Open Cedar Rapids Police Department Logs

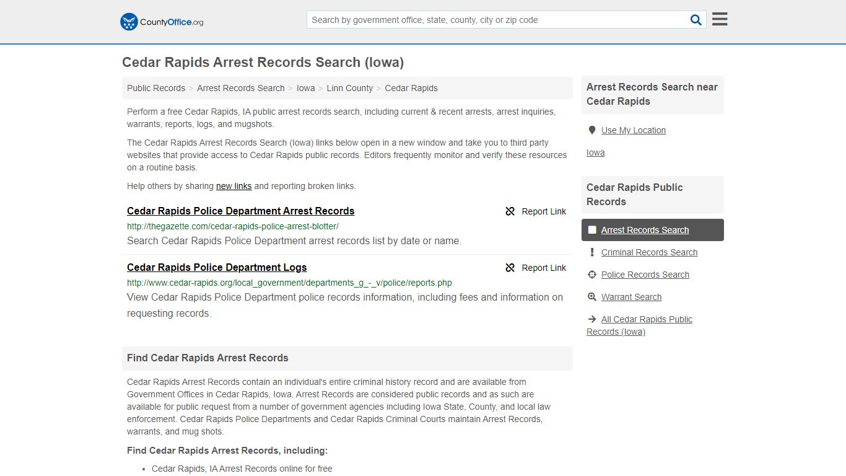click(217, 267)
